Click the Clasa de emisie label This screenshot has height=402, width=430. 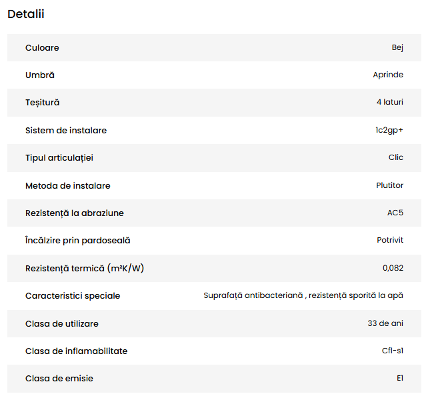click(59, 379)
